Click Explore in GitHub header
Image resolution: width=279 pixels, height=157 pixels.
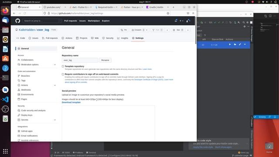[105, 21]
